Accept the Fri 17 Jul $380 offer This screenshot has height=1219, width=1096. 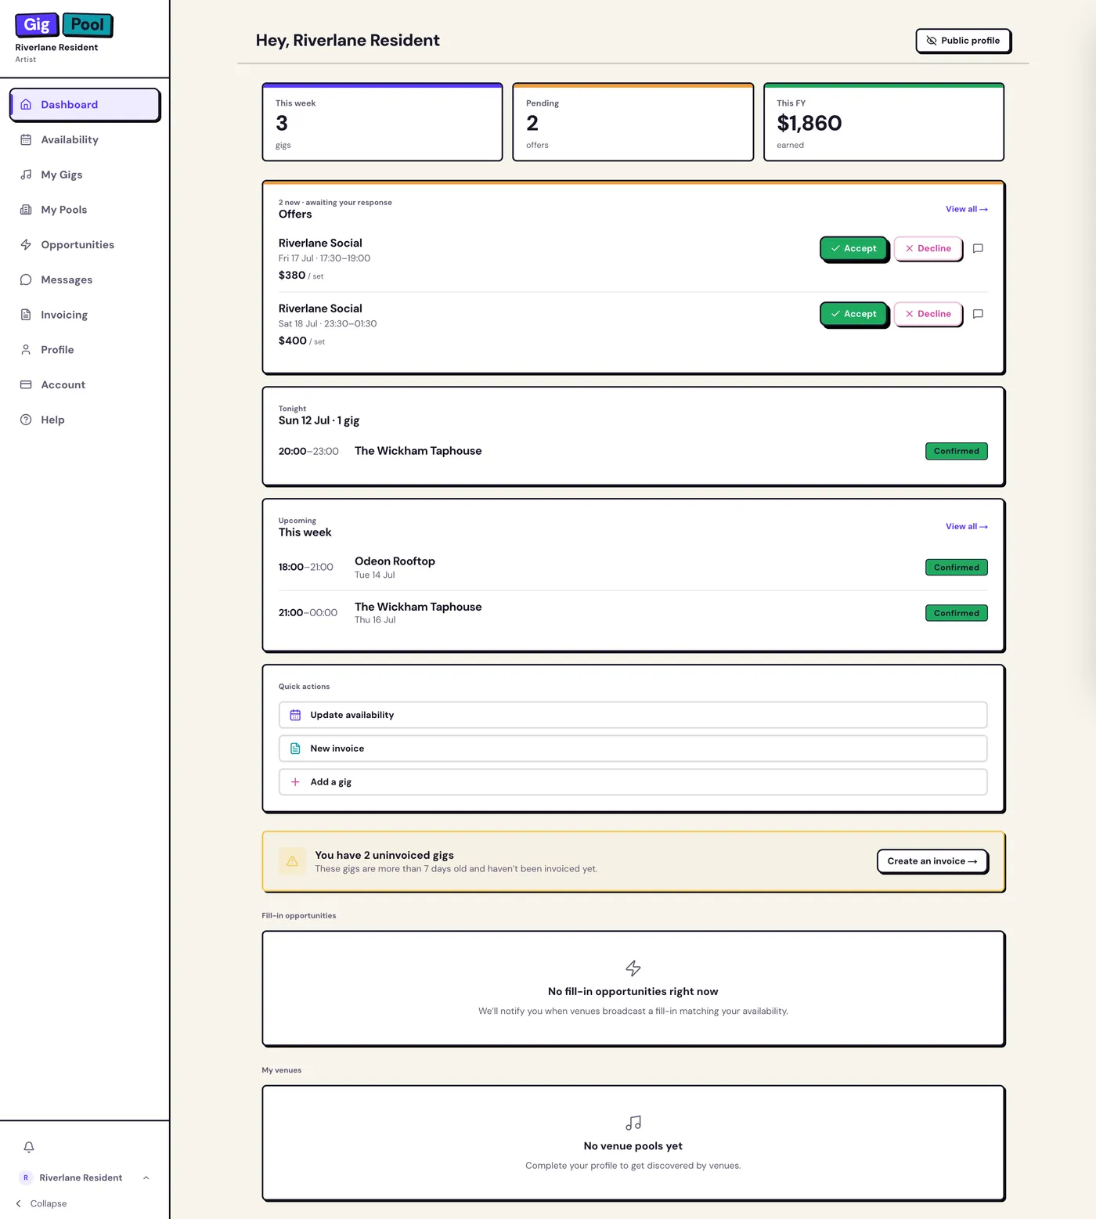[854, 248]
